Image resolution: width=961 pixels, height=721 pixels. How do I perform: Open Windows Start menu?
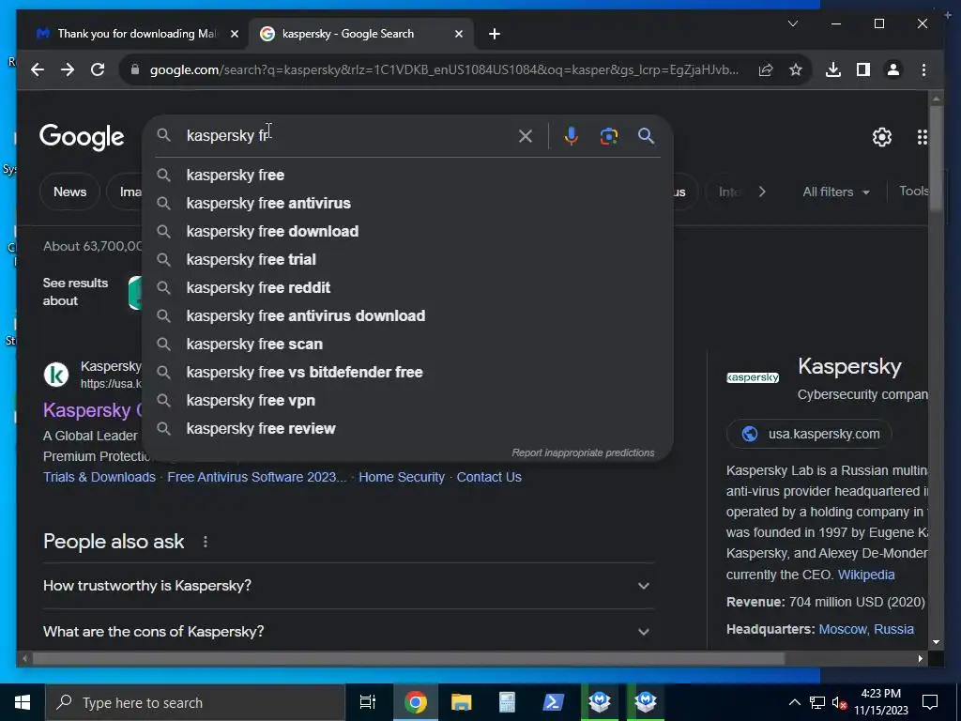(x=23, y=702)
